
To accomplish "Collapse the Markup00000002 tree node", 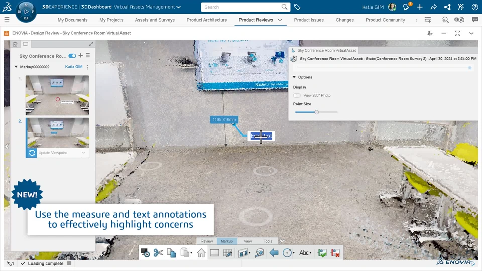I will point(16,67).
